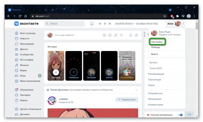203x122 pixels.
Task: Select Футбол feed filter
Action: (153, 63)
